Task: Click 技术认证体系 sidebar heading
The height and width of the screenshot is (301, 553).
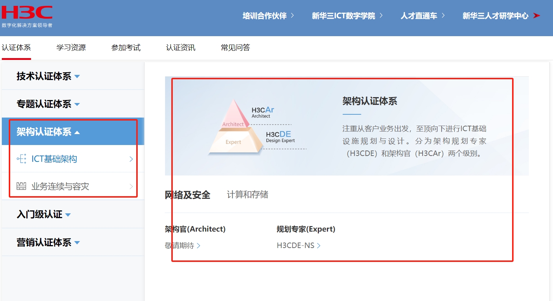Action: [44, 76]
